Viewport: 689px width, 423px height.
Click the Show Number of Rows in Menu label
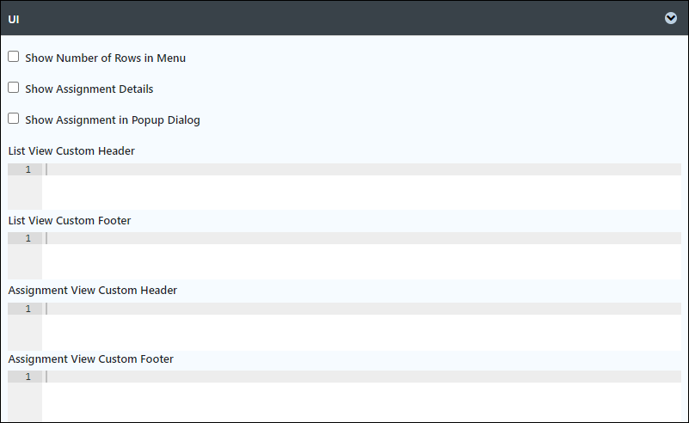point(106,58)
